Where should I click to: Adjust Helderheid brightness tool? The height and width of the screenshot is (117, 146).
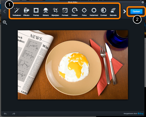(94, 12)
